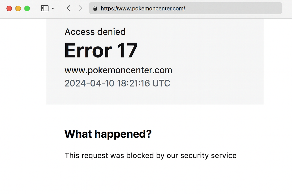Go back to the previous page

coord(68,8)
